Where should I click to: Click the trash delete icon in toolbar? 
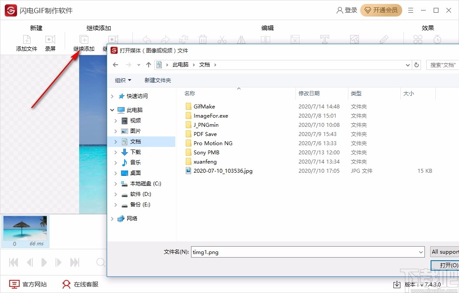tap(202, 39)
